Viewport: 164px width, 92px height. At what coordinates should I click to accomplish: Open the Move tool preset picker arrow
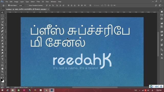(x=6, y=5)
